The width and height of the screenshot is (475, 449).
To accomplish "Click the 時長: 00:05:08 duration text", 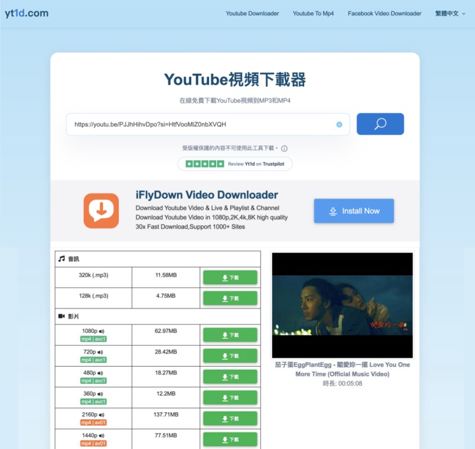I will click(343, 384).
